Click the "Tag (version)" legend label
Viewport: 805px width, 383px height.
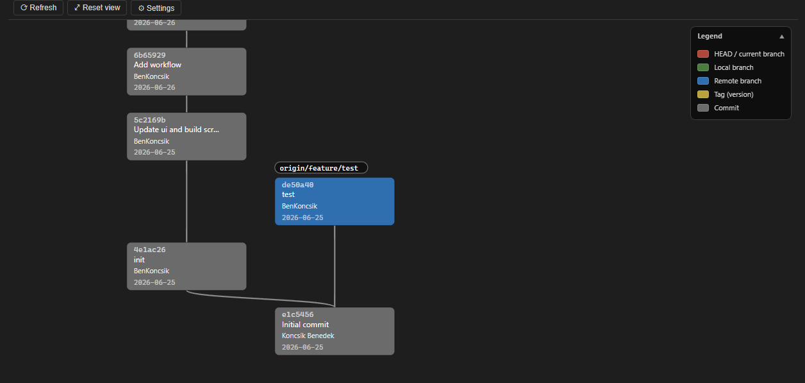click(734, 94)
